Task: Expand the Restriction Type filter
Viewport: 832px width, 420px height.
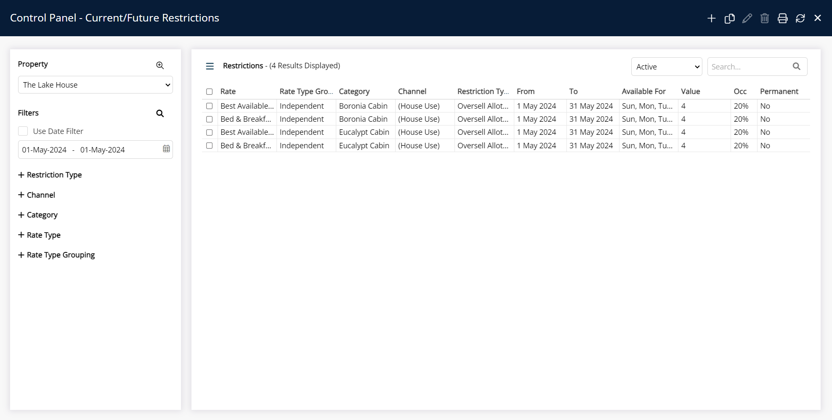Action: pos(50,175)
